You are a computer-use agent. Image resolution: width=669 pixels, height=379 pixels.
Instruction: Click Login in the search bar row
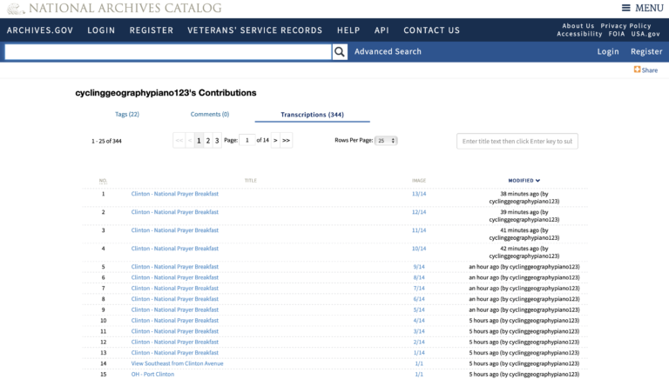[x=608, y=51]
